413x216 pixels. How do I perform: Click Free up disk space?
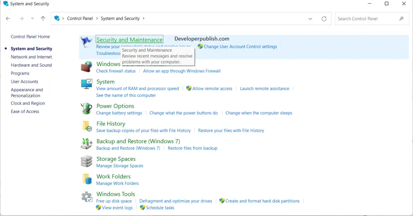click(114, 201)
